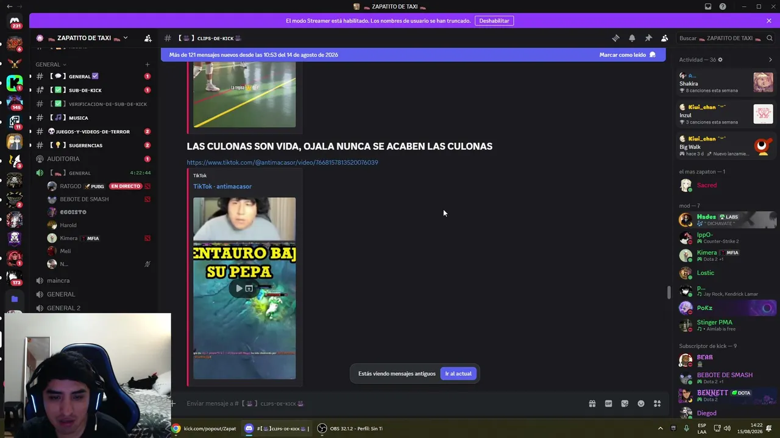Open Big Walk activity card
The image size is (780, 438).
pyautogui.click(x=726, y=145)
